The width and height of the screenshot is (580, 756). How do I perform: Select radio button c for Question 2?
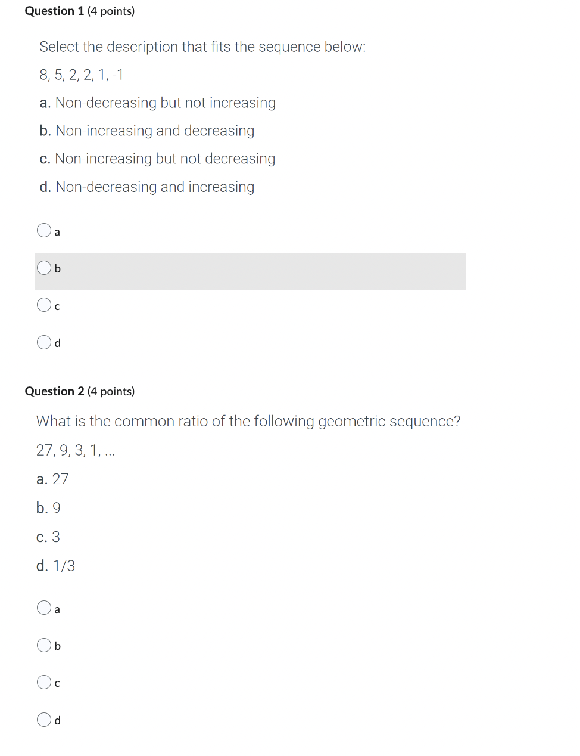44,682
